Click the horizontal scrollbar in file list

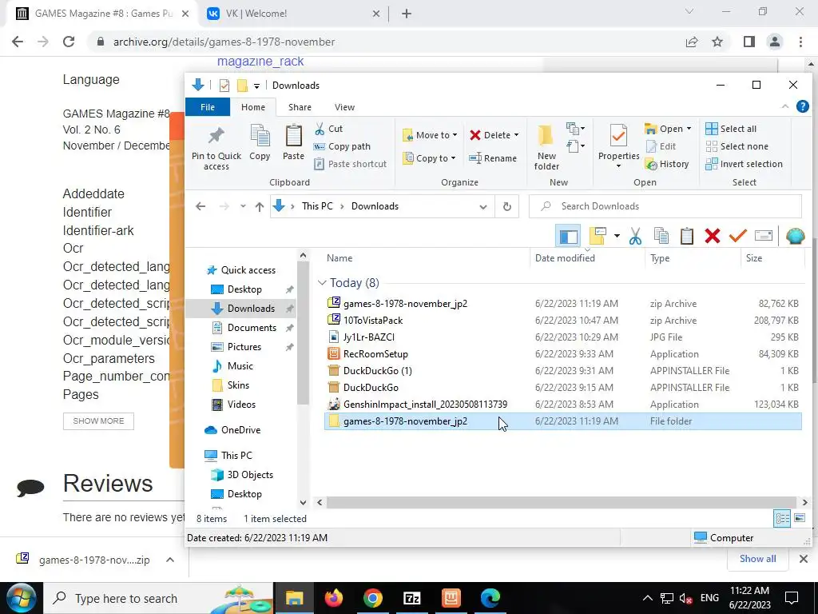(x=561, y=502)
